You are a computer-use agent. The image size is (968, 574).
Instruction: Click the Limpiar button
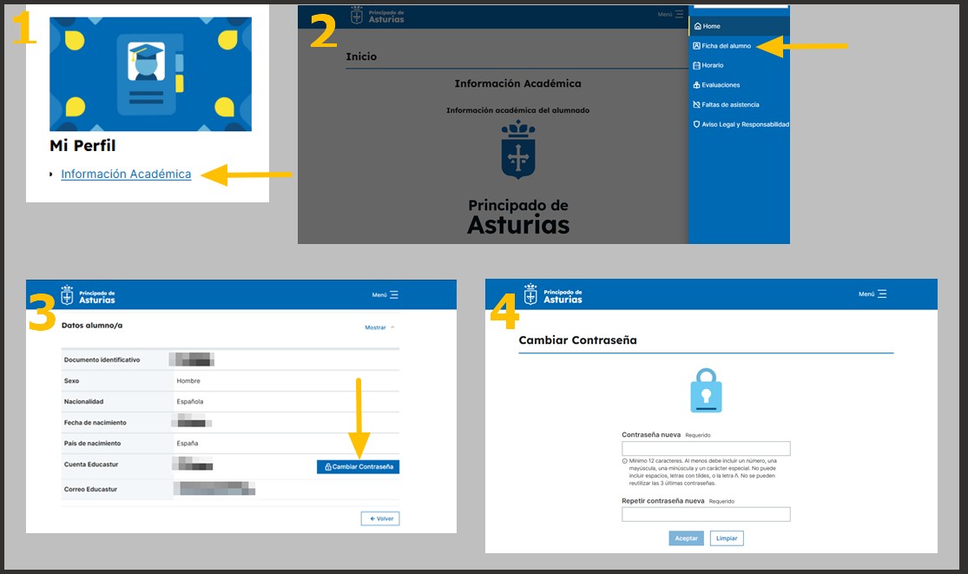(x=727, y=538)
